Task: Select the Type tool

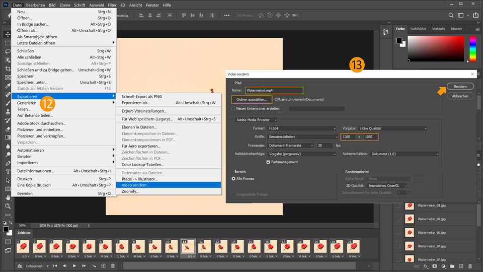Action: coord(8,172)
